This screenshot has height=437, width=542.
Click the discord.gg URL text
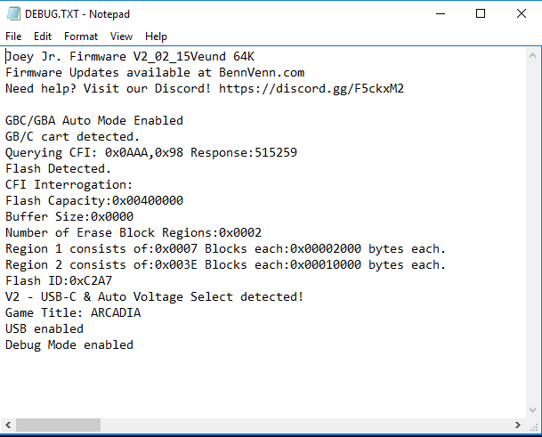[x=311, y=88]
